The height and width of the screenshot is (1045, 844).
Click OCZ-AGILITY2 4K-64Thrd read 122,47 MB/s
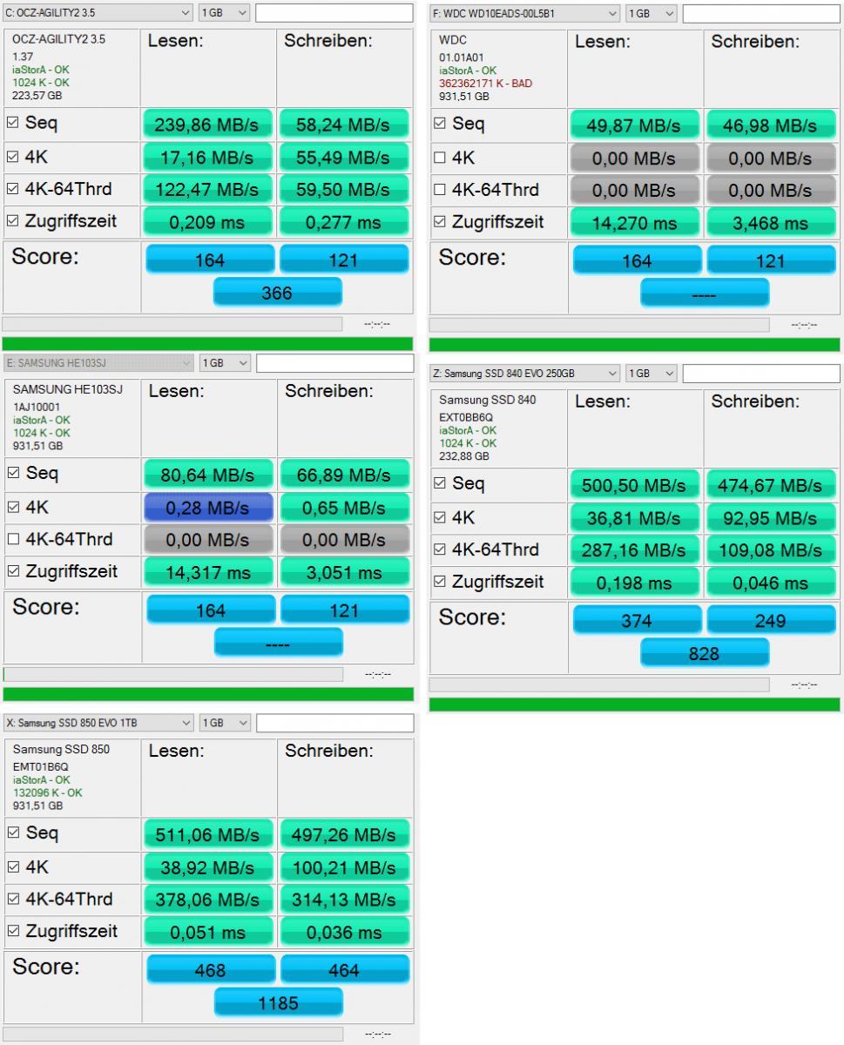(207, 191)
